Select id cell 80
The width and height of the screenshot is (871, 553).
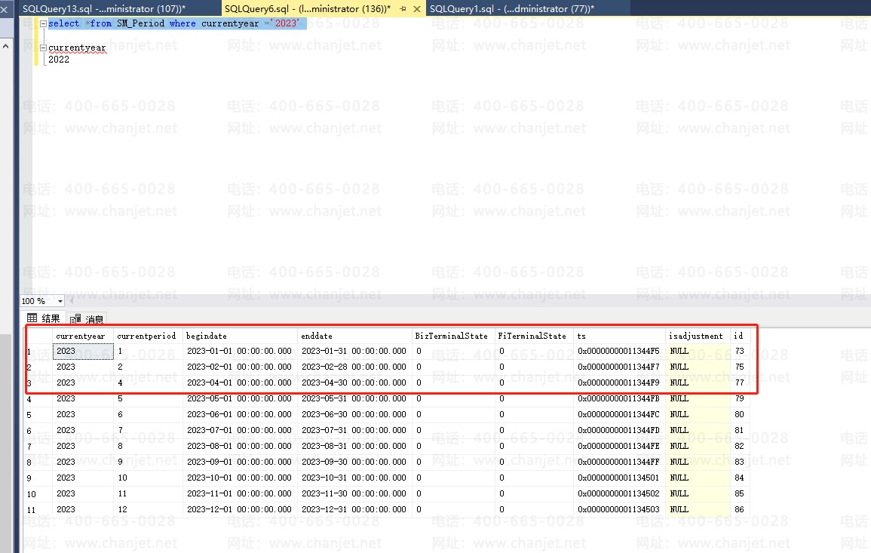pos(741,415)
